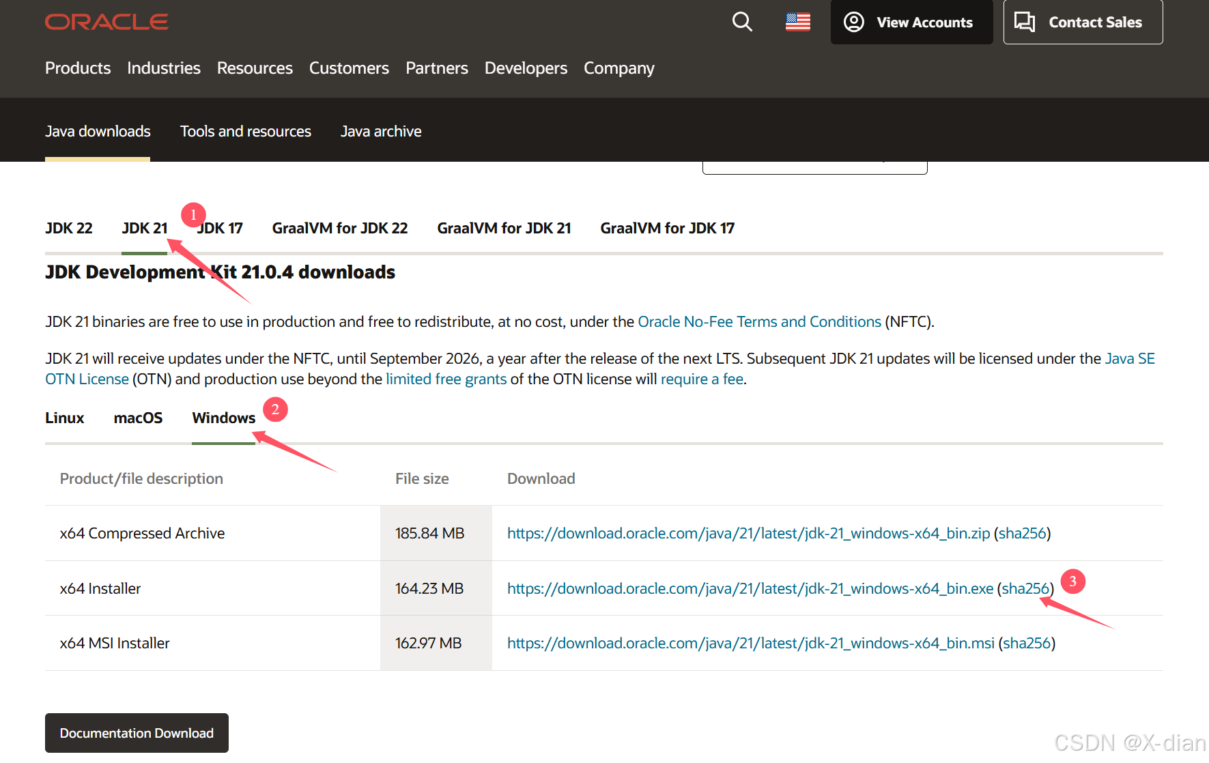Click the Contact Sales chat icon
The width and height of the screenshot is (1209, 763).
click(1025, 22)
